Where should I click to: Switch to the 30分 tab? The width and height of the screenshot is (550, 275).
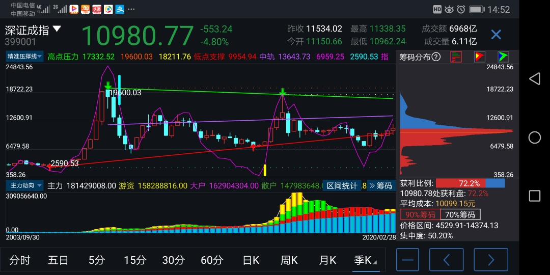click(x=173, y=260)
